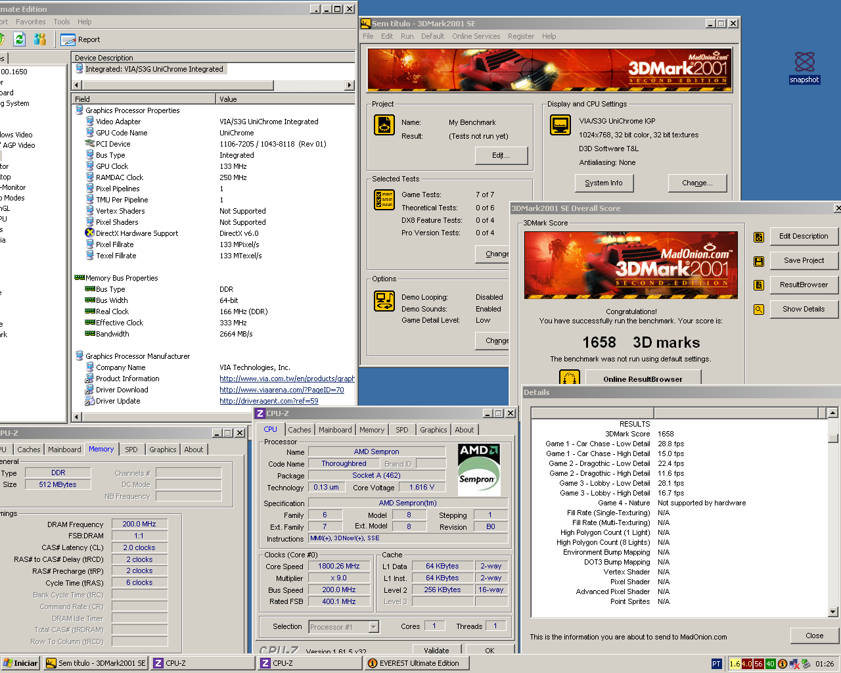Switch to the Caches tab in front CPU-Z

300,430
